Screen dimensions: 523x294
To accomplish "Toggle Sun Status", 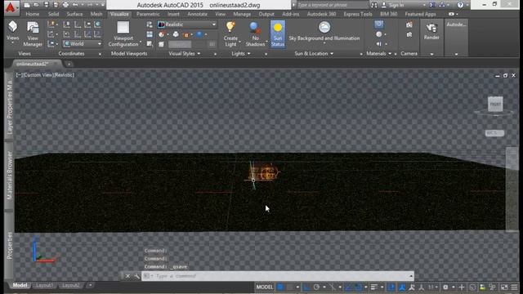I will click(278, 34).
